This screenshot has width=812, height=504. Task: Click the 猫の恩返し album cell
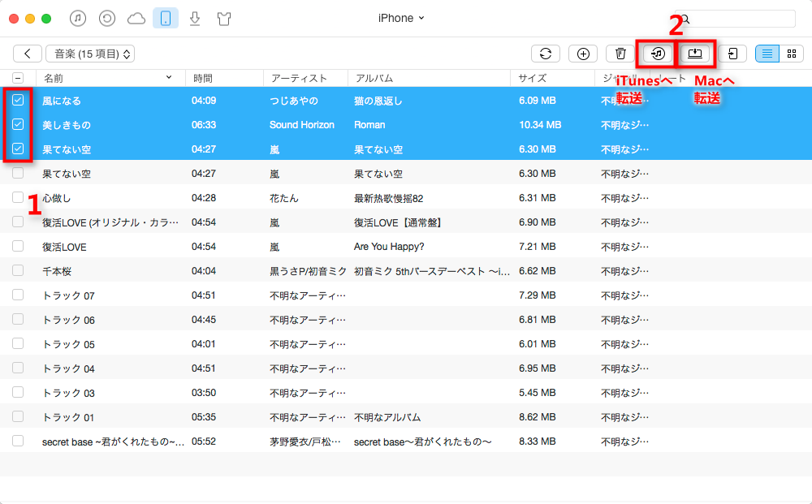[378, 101]
